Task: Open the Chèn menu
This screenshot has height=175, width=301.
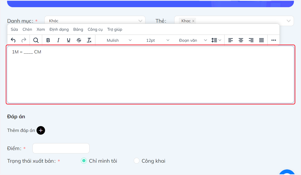Action: (27, 29)
